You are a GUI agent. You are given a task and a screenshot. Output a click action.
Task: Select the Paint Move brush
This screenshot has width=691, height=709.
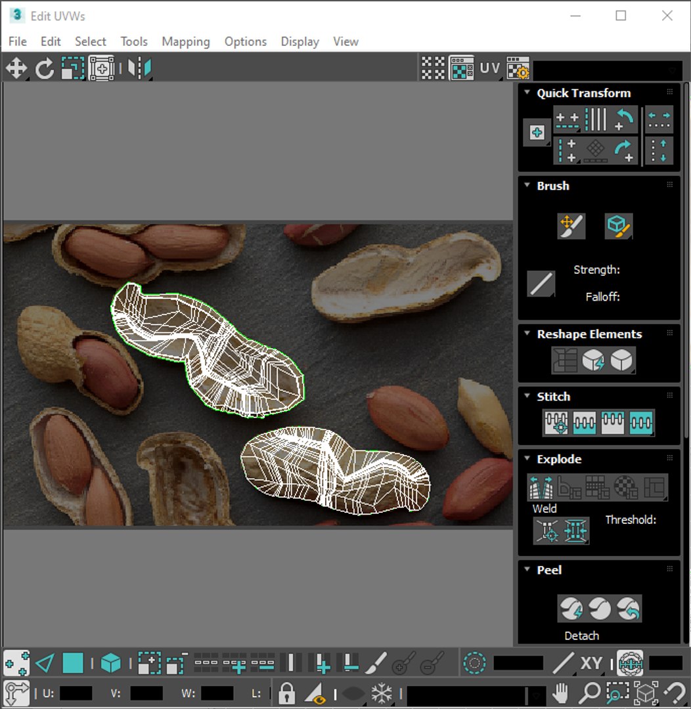coord(571,226)
